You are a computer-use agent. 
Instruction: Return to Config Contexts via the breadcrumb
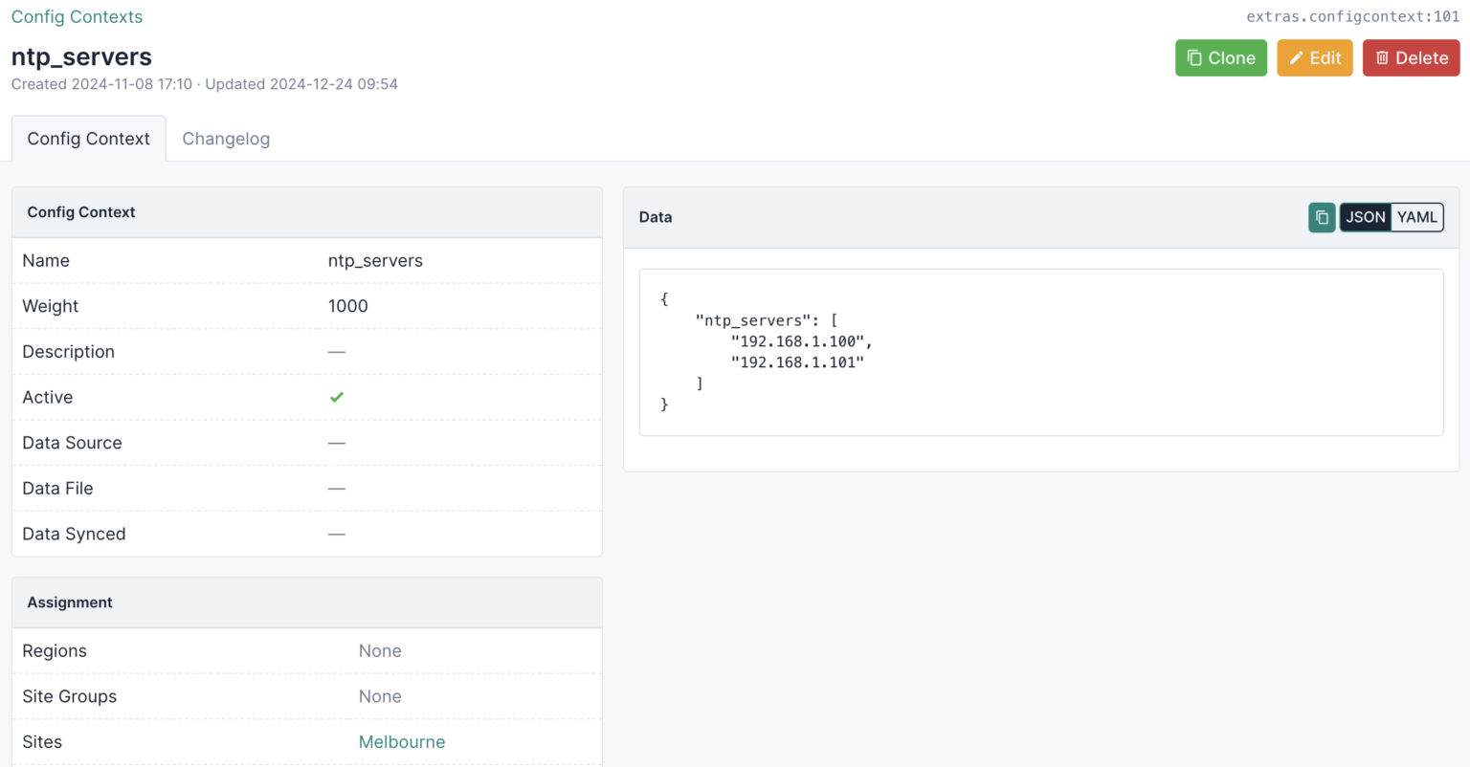pyautogui.click(x=77, y=16)
